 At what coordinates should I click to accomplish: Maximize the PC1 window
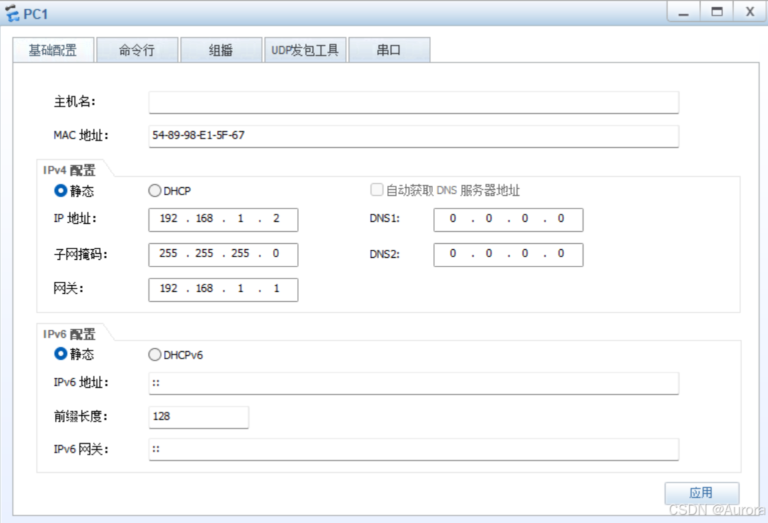(x=717, y=12)
